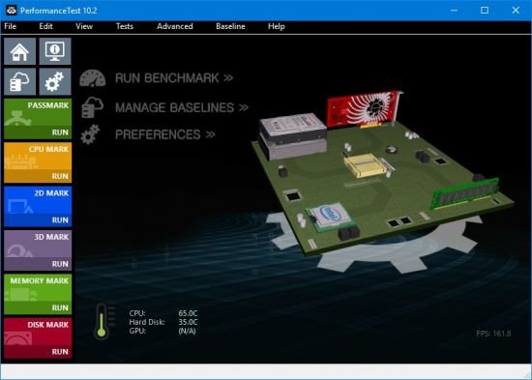Run the PassMark full test
Image resolution: width=532 pixels, height=380 pixels.
click(38, 119)
